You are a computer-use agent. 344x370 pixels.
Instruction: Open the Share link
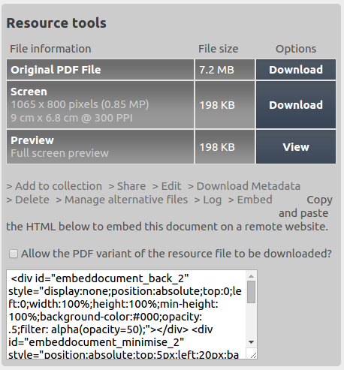127,186
